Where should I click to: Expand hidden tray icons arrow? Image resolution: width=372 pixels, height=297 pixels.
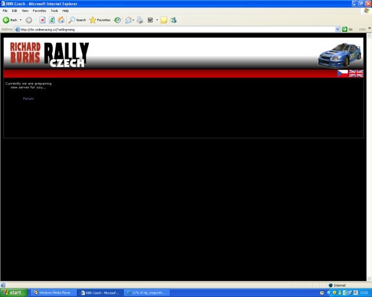click(329, 293)
